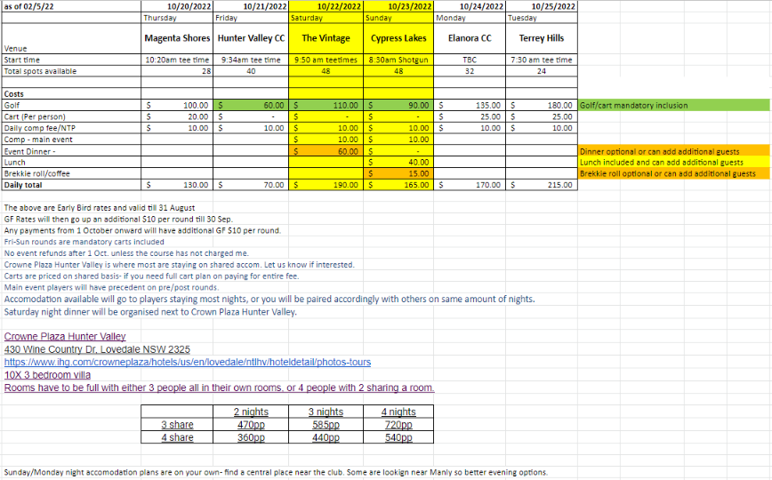The height and width of the screenshot is (480, 772).
Task: Select the 8:30am Shotgun start time cell
Action: [x=398, y=60]
